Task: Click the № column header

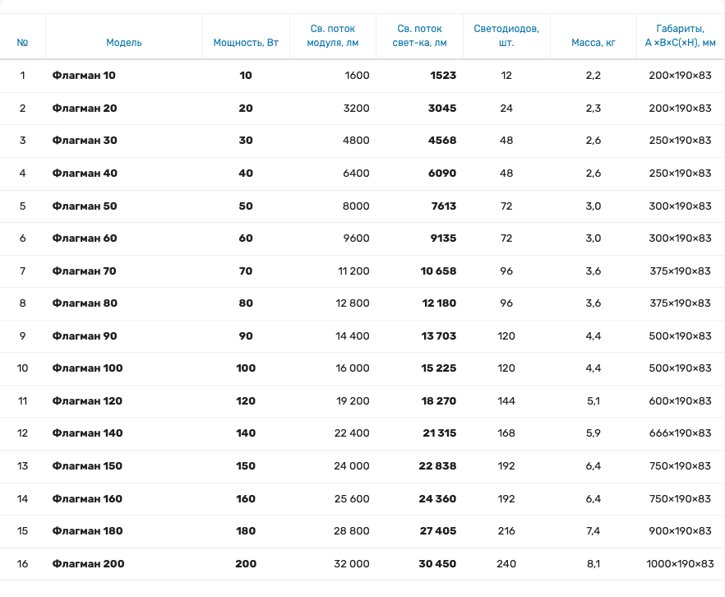Action: [x=22, y=43]
